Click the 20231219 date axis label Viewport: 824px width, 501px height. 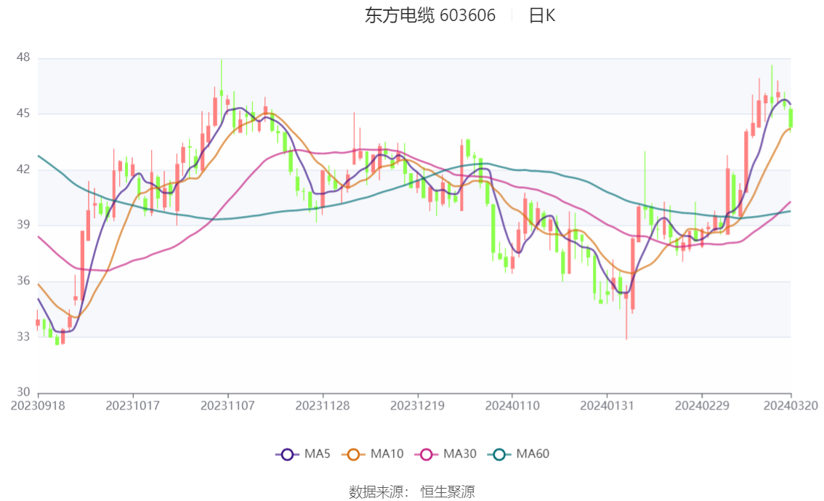417,406
